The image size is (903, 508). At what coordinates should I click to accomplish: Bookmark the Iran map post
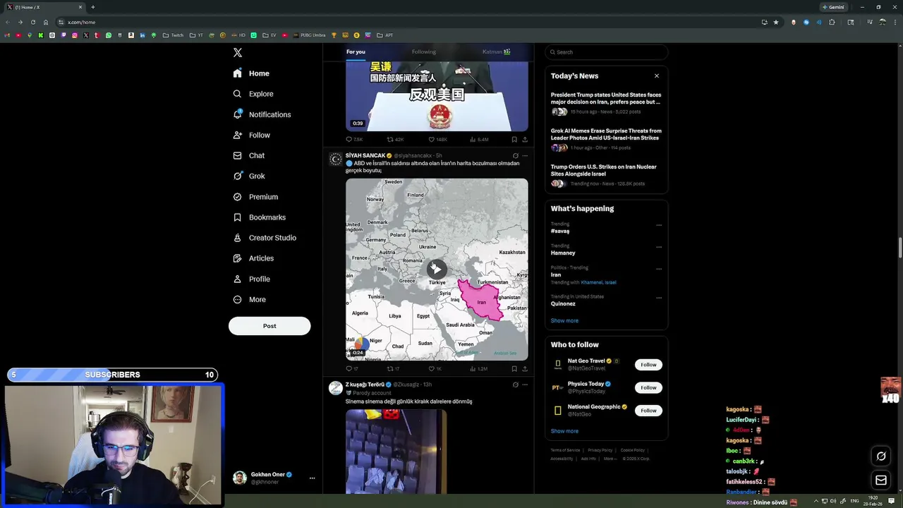514,369
